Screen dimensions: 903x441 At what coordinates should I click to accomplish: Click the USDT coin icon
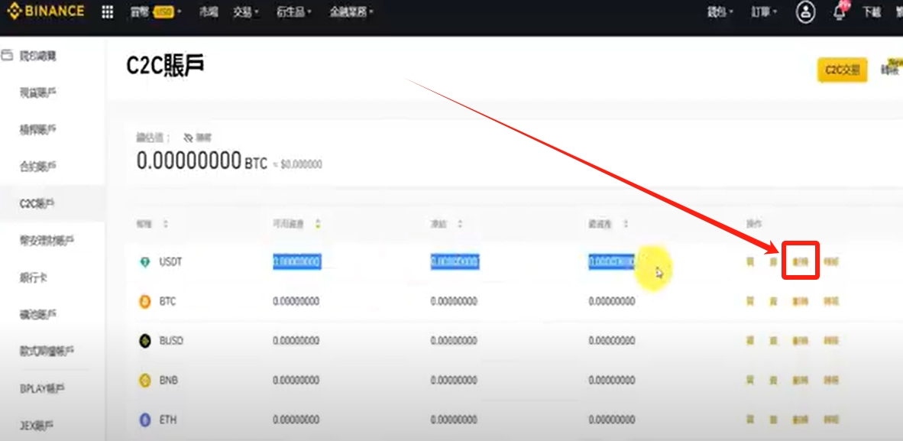144,262
